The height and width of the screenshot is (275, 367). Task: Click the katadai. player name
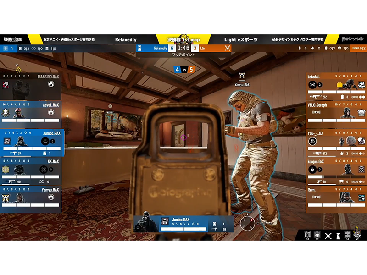click(x=314, y=77)
